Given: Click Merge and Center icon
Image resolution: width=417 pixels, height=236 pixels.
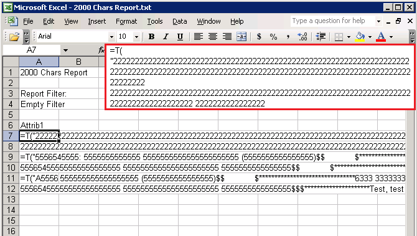Looking at the screenshot, I should (241, 37).
